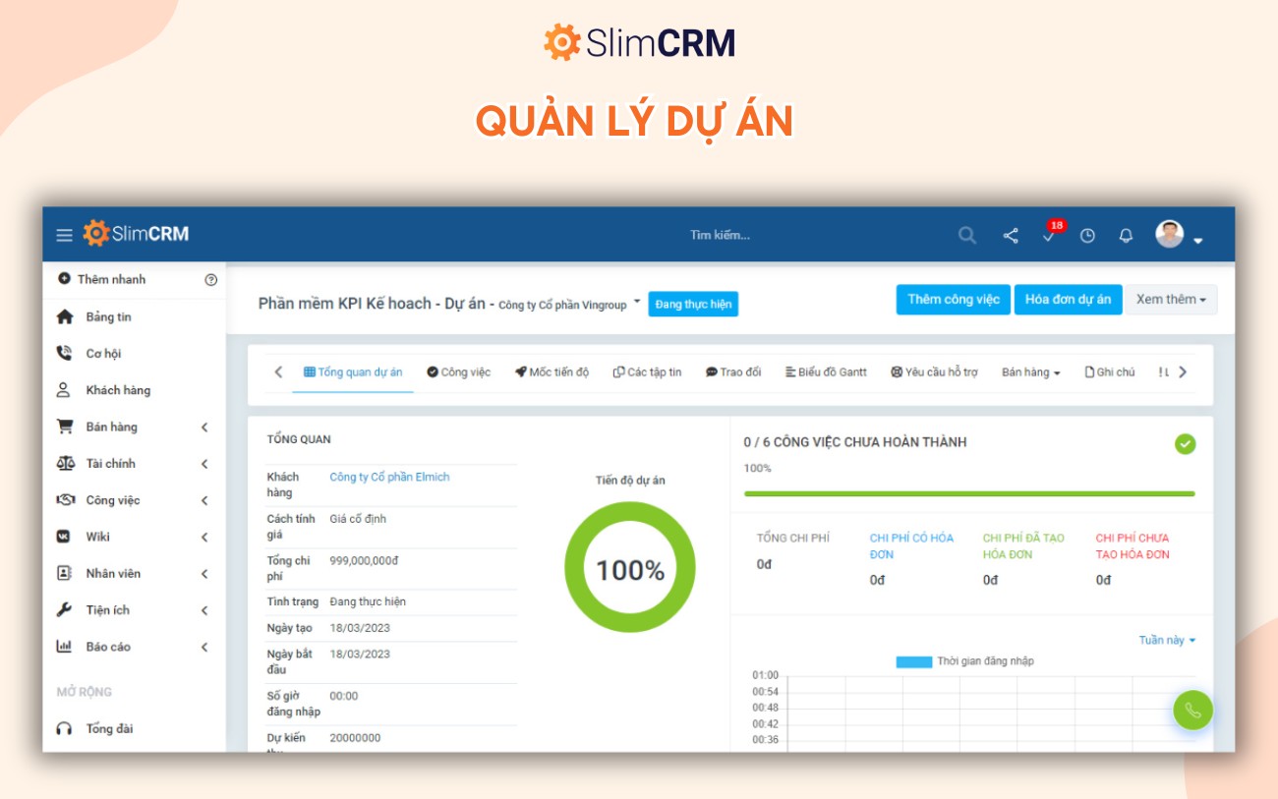Expand the Nhân viên sidebar submenu
The height and width of the screenshot is (799, 1278).
pos(204,573)
